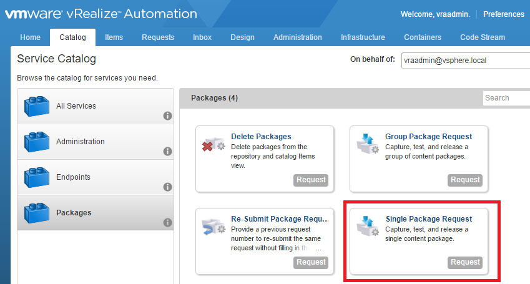Click the catalog Search field
The width and height of the screenshot is (530, 284).
[506, 98]
